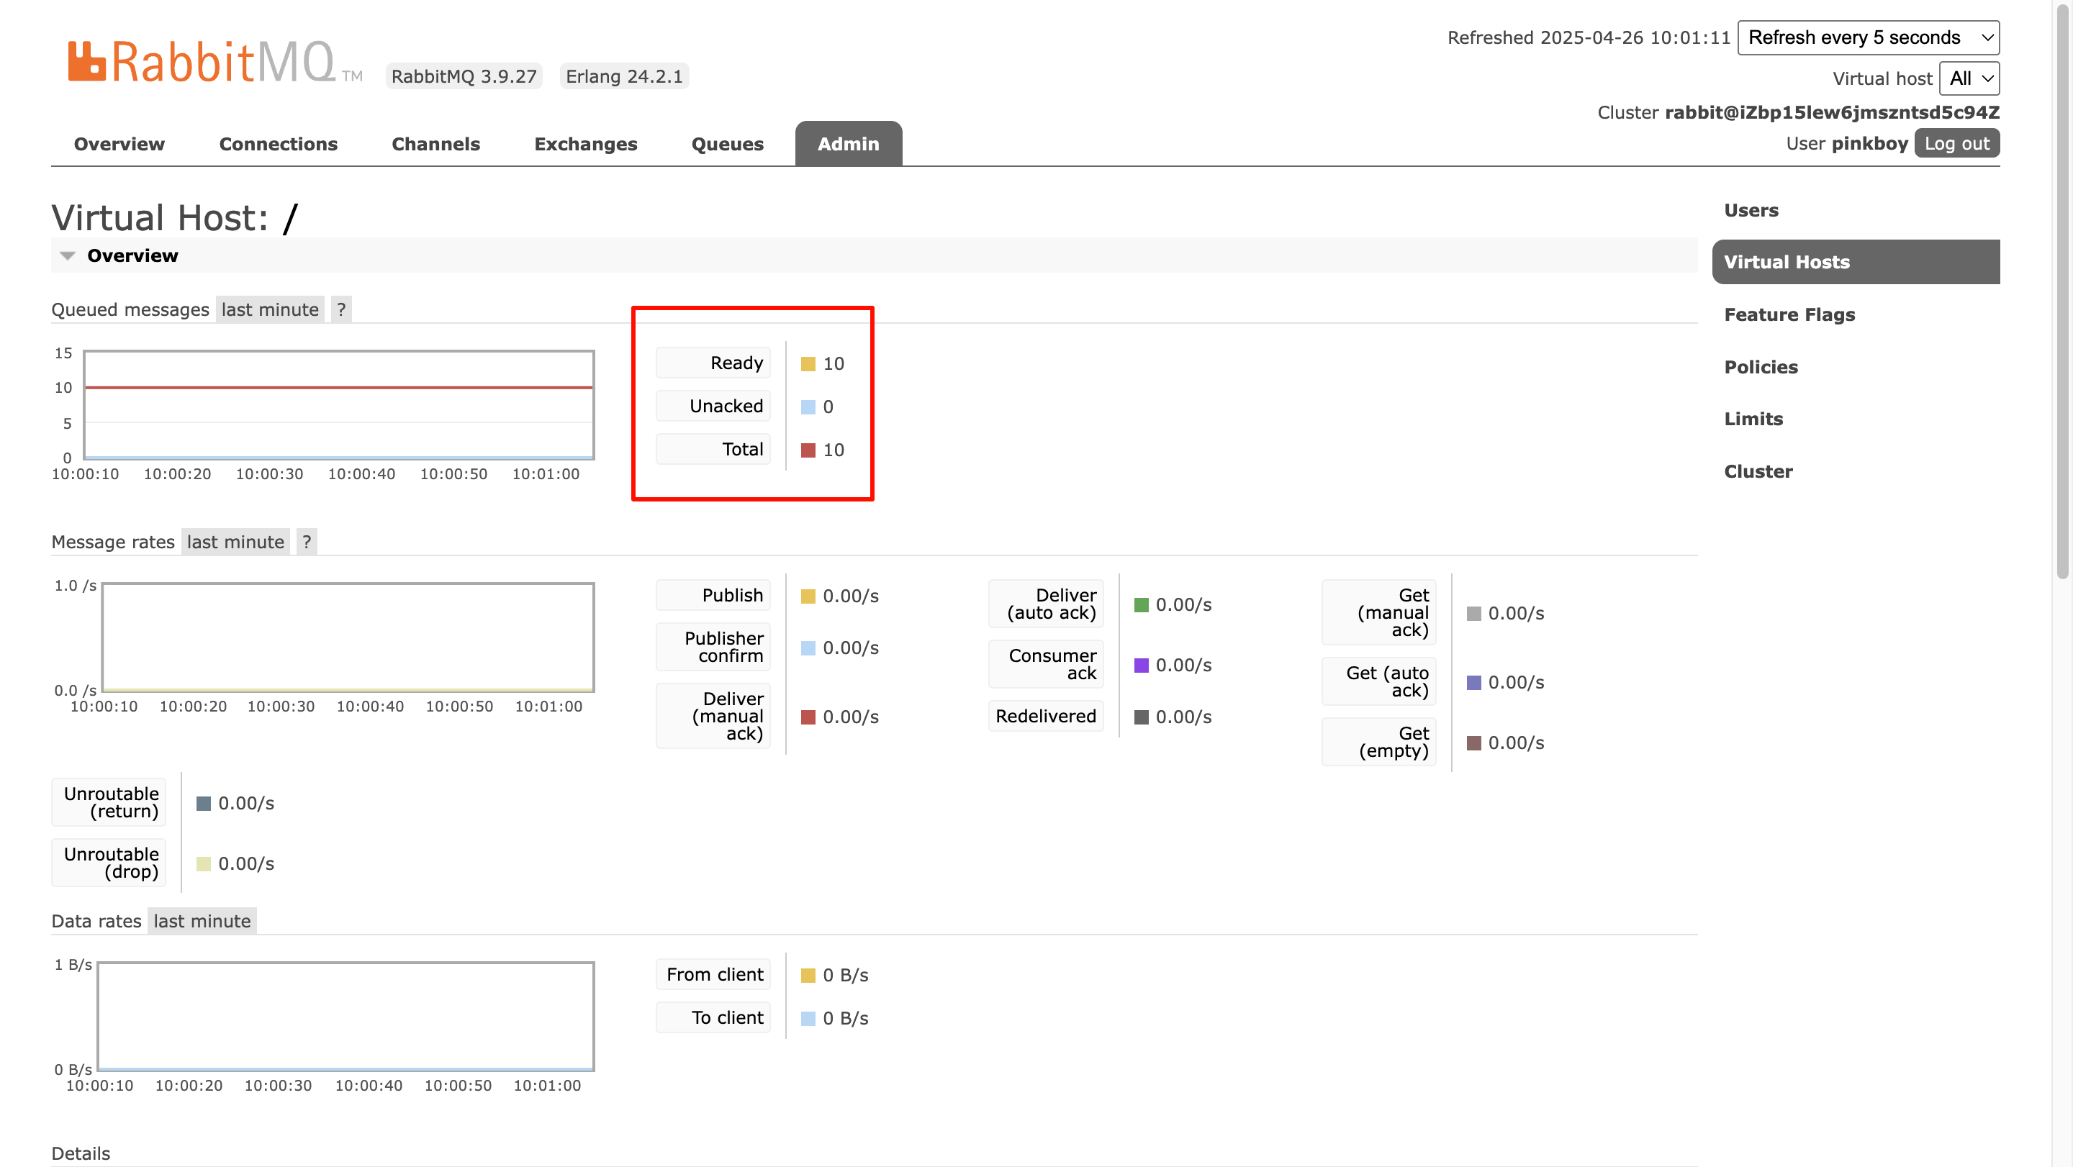Viewport: 2073px width, 1167px height.
Task: Open the Refresh every 5 seconds dropdown
Action: [1868, 38]
